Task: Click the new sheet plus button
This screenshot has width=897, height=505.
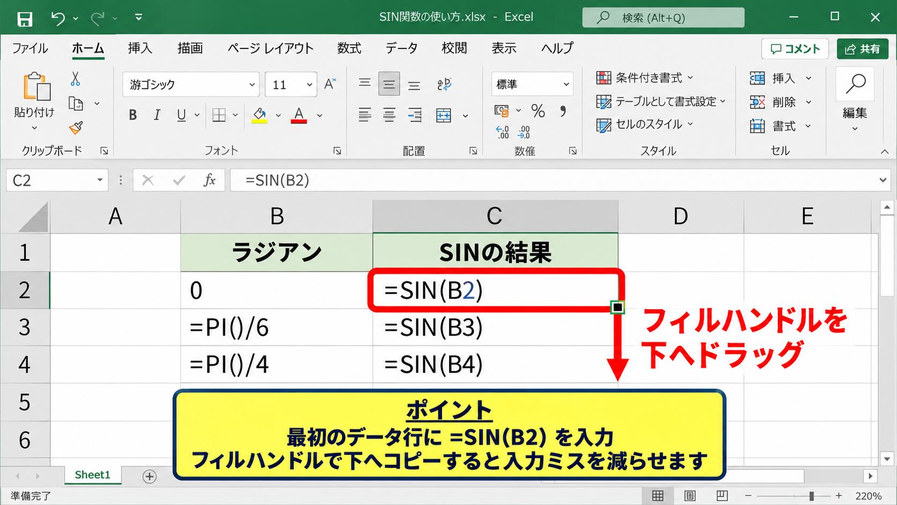Action: point(150,477)
